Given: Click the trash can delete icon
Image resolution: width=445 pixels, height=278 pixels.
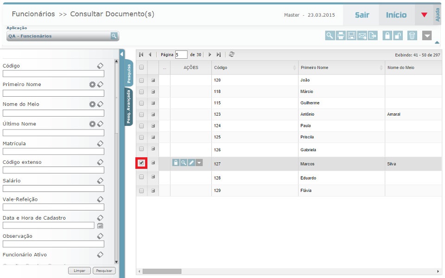Looking at the screenshot, I should click(412, 36).
